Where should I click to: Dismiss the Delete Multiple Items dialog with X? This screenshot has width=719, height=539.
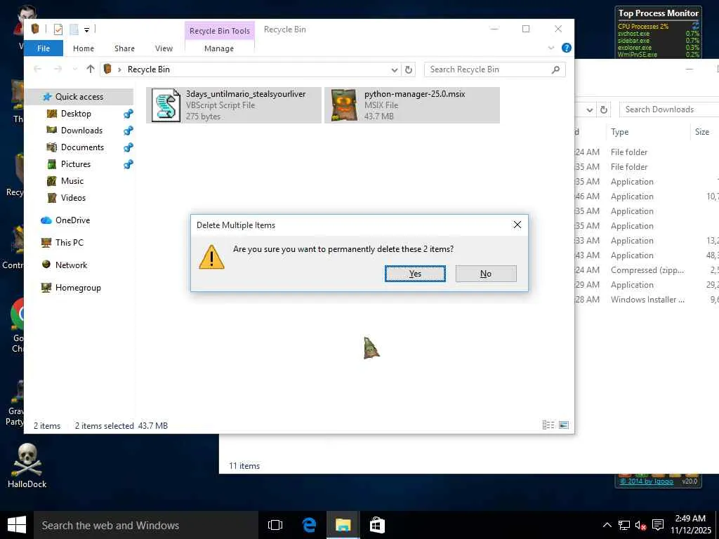point(517,225)
